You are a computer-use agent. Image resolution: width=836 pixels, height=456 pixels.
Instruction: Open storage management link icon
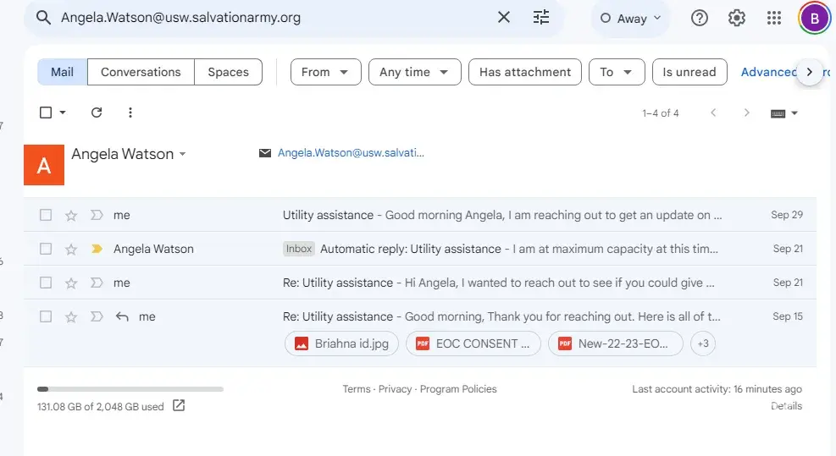click(x=179, y=406)
